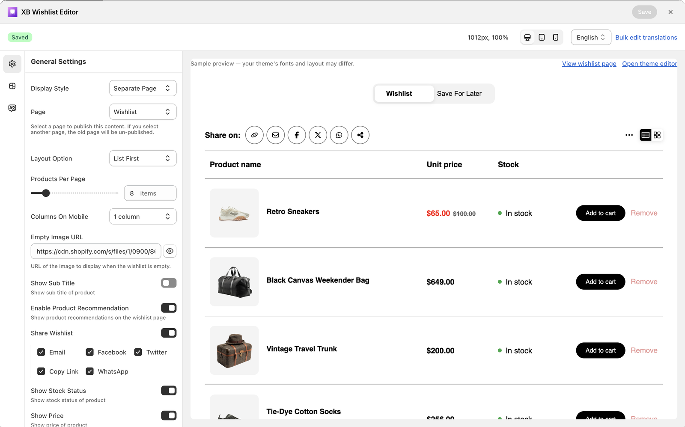
Task: Click the generic share nodes icon
Action: (x=360, y=135)
